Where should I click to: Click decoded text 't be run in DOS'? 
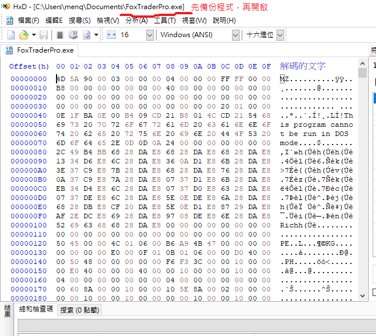(314, 134)
